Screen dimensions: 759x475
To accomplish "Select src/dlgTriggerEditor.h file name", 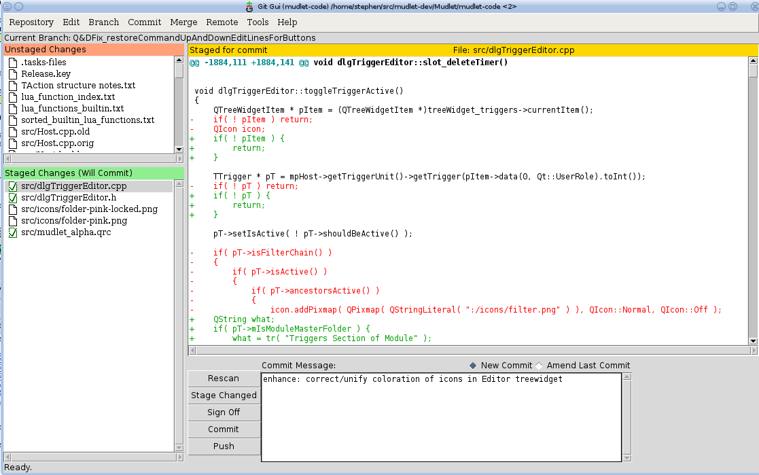I will pyautogui.click(x=69, y=198).
